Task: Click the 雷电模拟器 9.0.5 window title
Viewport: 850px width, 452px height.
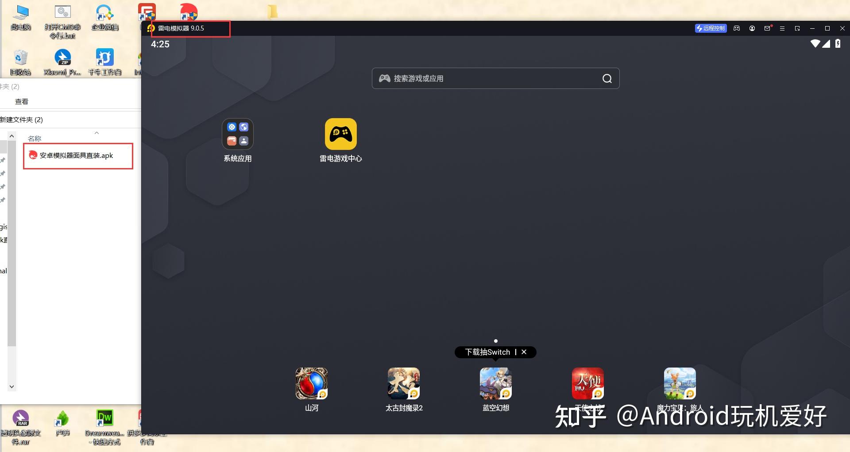Action: [181, 28]
